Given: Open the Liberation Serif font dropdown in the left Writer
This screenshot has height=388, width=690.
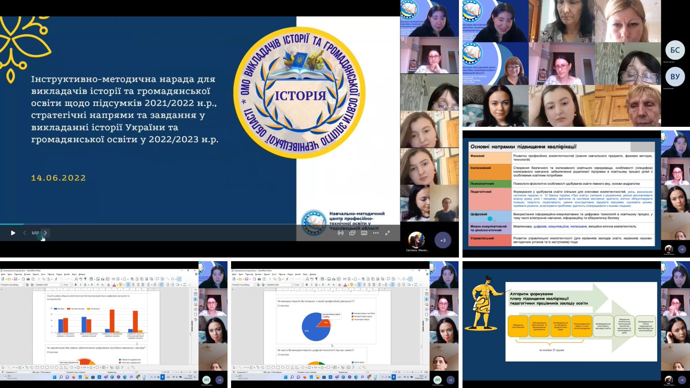Looking at the screenshot, I should [61, 285].
